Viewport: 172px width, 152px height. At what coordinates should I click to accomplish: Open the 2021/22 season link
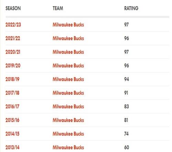click(13, 38)
